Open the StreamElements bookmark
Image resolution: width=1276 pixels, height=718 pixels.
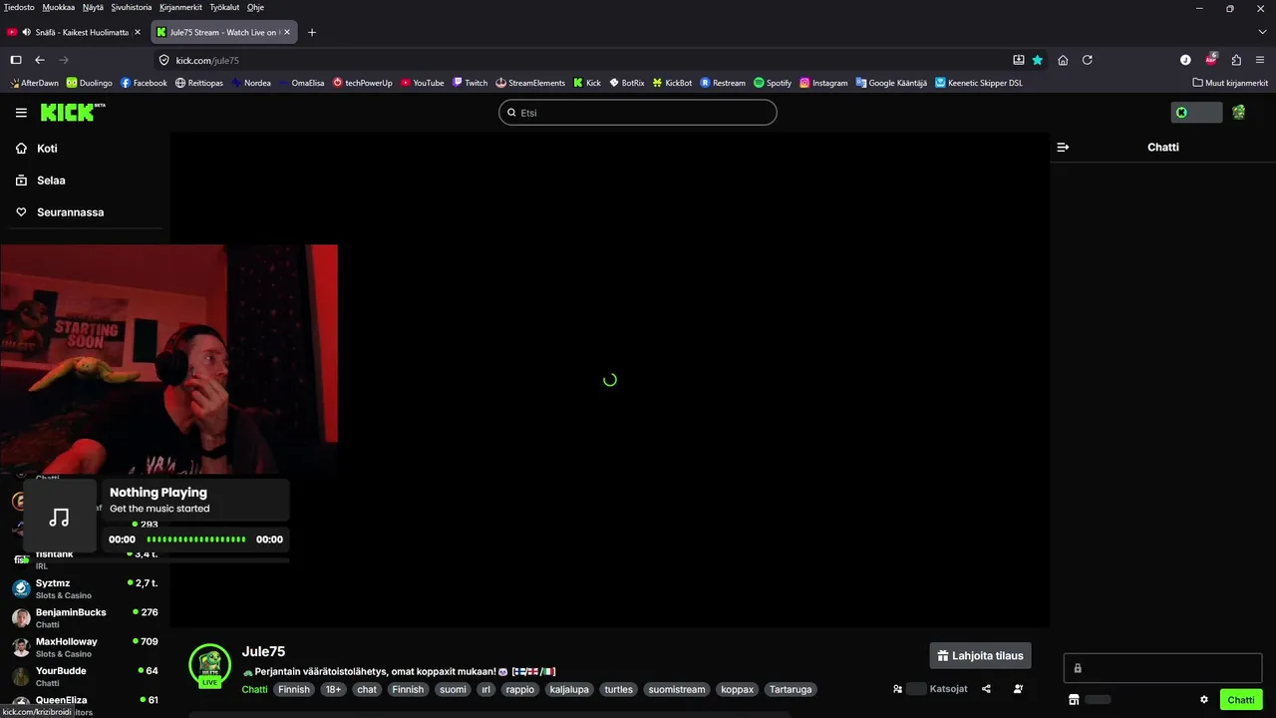pyautogui.click(x=530, y=83)
